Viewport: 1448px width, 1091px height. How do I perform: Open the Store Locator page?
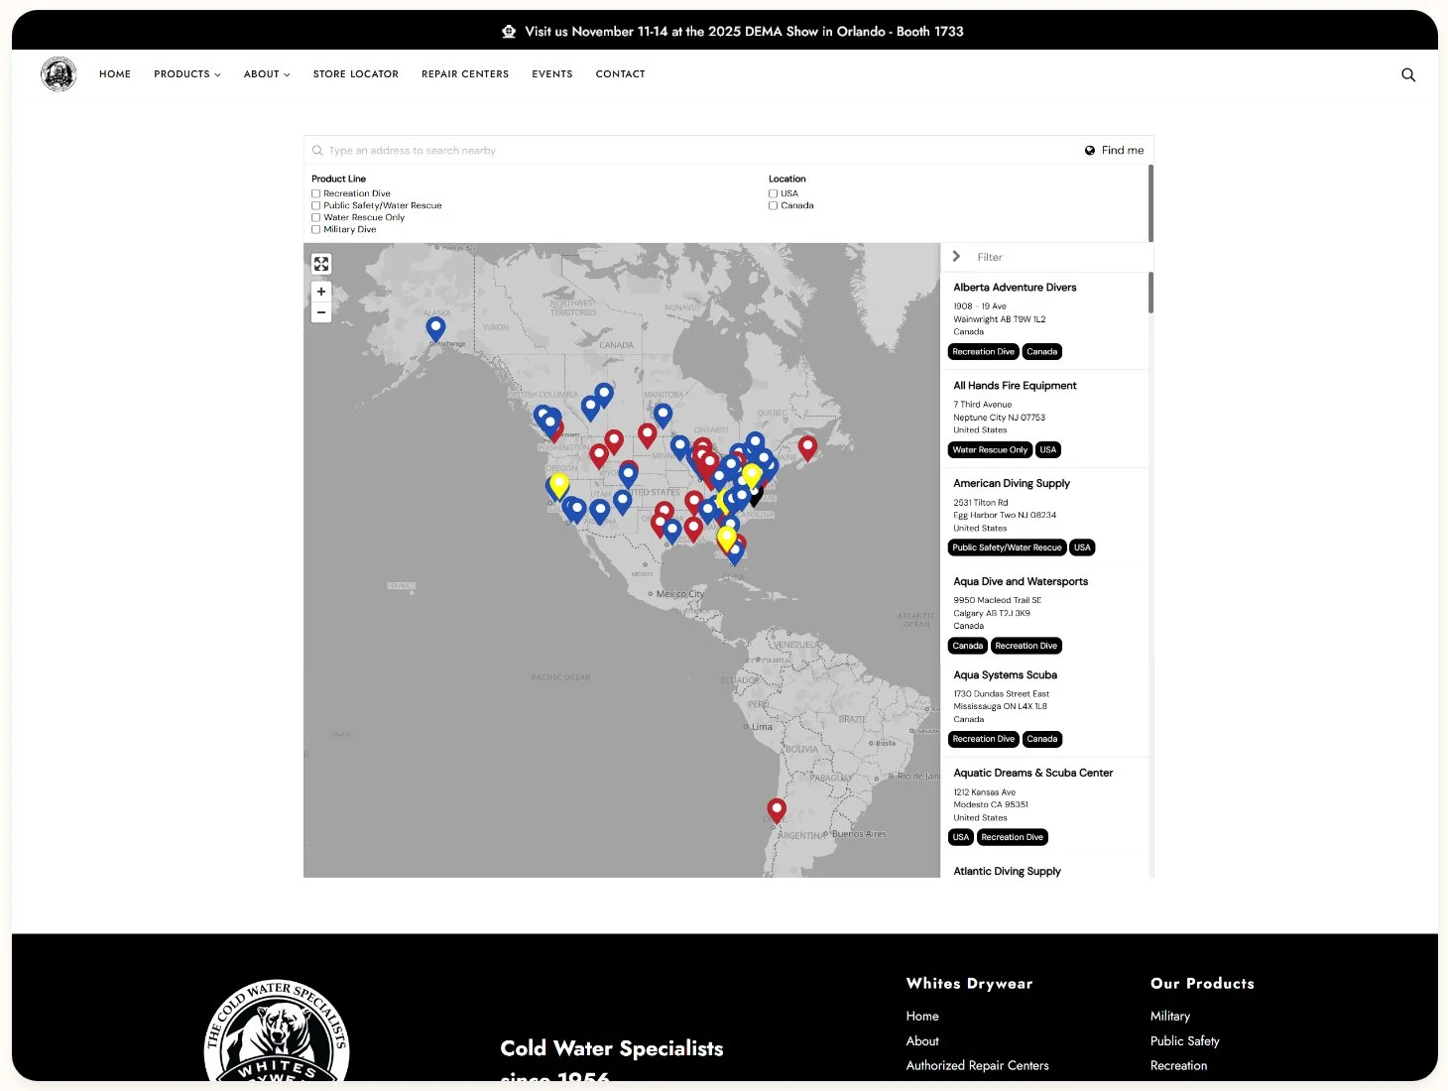coord(356,74)
